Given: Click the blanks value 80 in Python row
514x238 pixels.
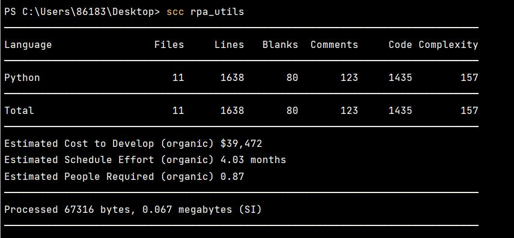Looking at the screenshot, I should coord(292,77).
